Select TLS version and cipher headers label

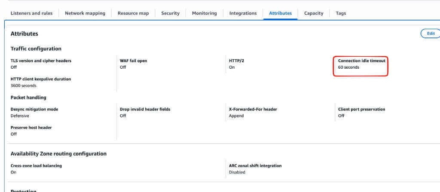[41, 61]
